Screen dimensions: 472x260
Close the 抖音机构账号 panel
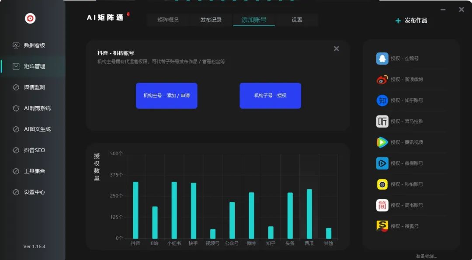pyautogui.click(x=337, y=49)
